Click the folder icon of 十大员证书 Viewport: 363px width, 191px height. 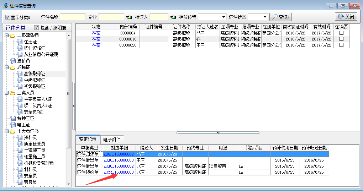(12, 131)
